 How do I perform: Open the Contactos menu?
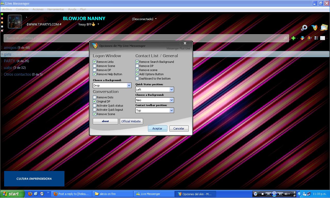point(22,9)
